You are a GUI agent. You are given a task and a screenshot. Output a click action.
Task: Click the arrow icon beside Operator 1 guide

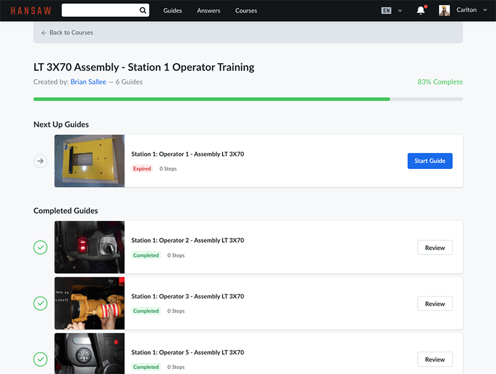[x=40, y=161]
